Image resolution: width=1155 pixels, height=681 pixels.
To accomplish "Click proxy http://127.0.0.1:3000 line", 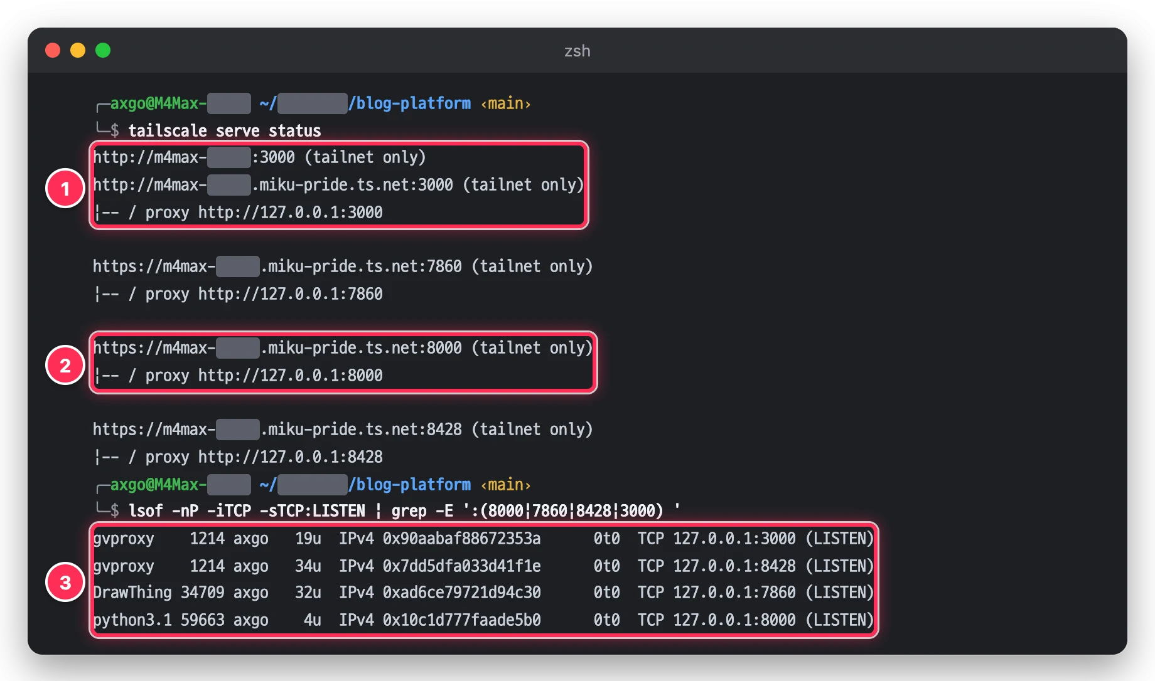I will 239,212.
